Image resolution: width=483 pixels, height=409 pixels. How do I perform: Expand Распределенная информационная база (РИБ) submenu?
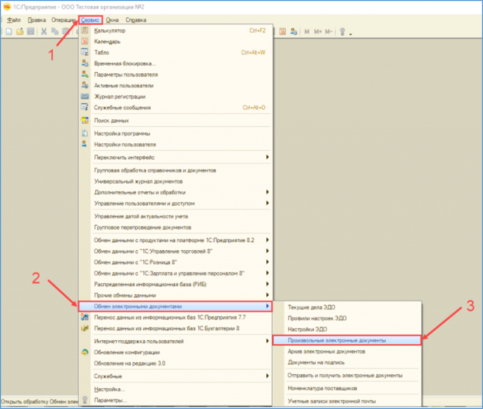click(267, 284)
